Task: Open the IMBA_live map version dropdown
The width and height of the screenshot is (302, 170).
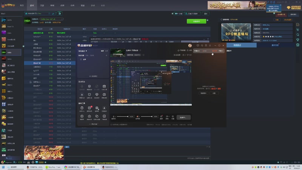Action: click(x=51, y=19)
